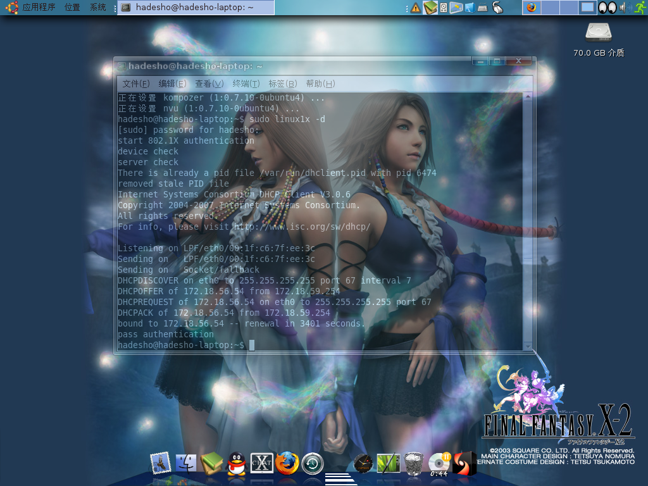Open the 位置 places menu
Viewport: 648px width, 486px height.
72,7
